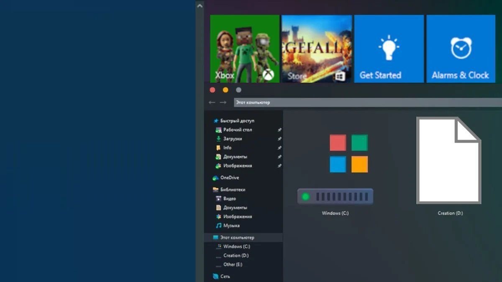This screenshot has height=282, width=502.
Task: Click the gray window dot
Action: [238, 90]
